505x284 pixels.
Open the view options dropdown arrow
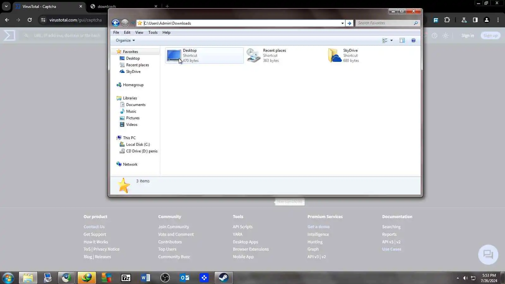(391, 40)
